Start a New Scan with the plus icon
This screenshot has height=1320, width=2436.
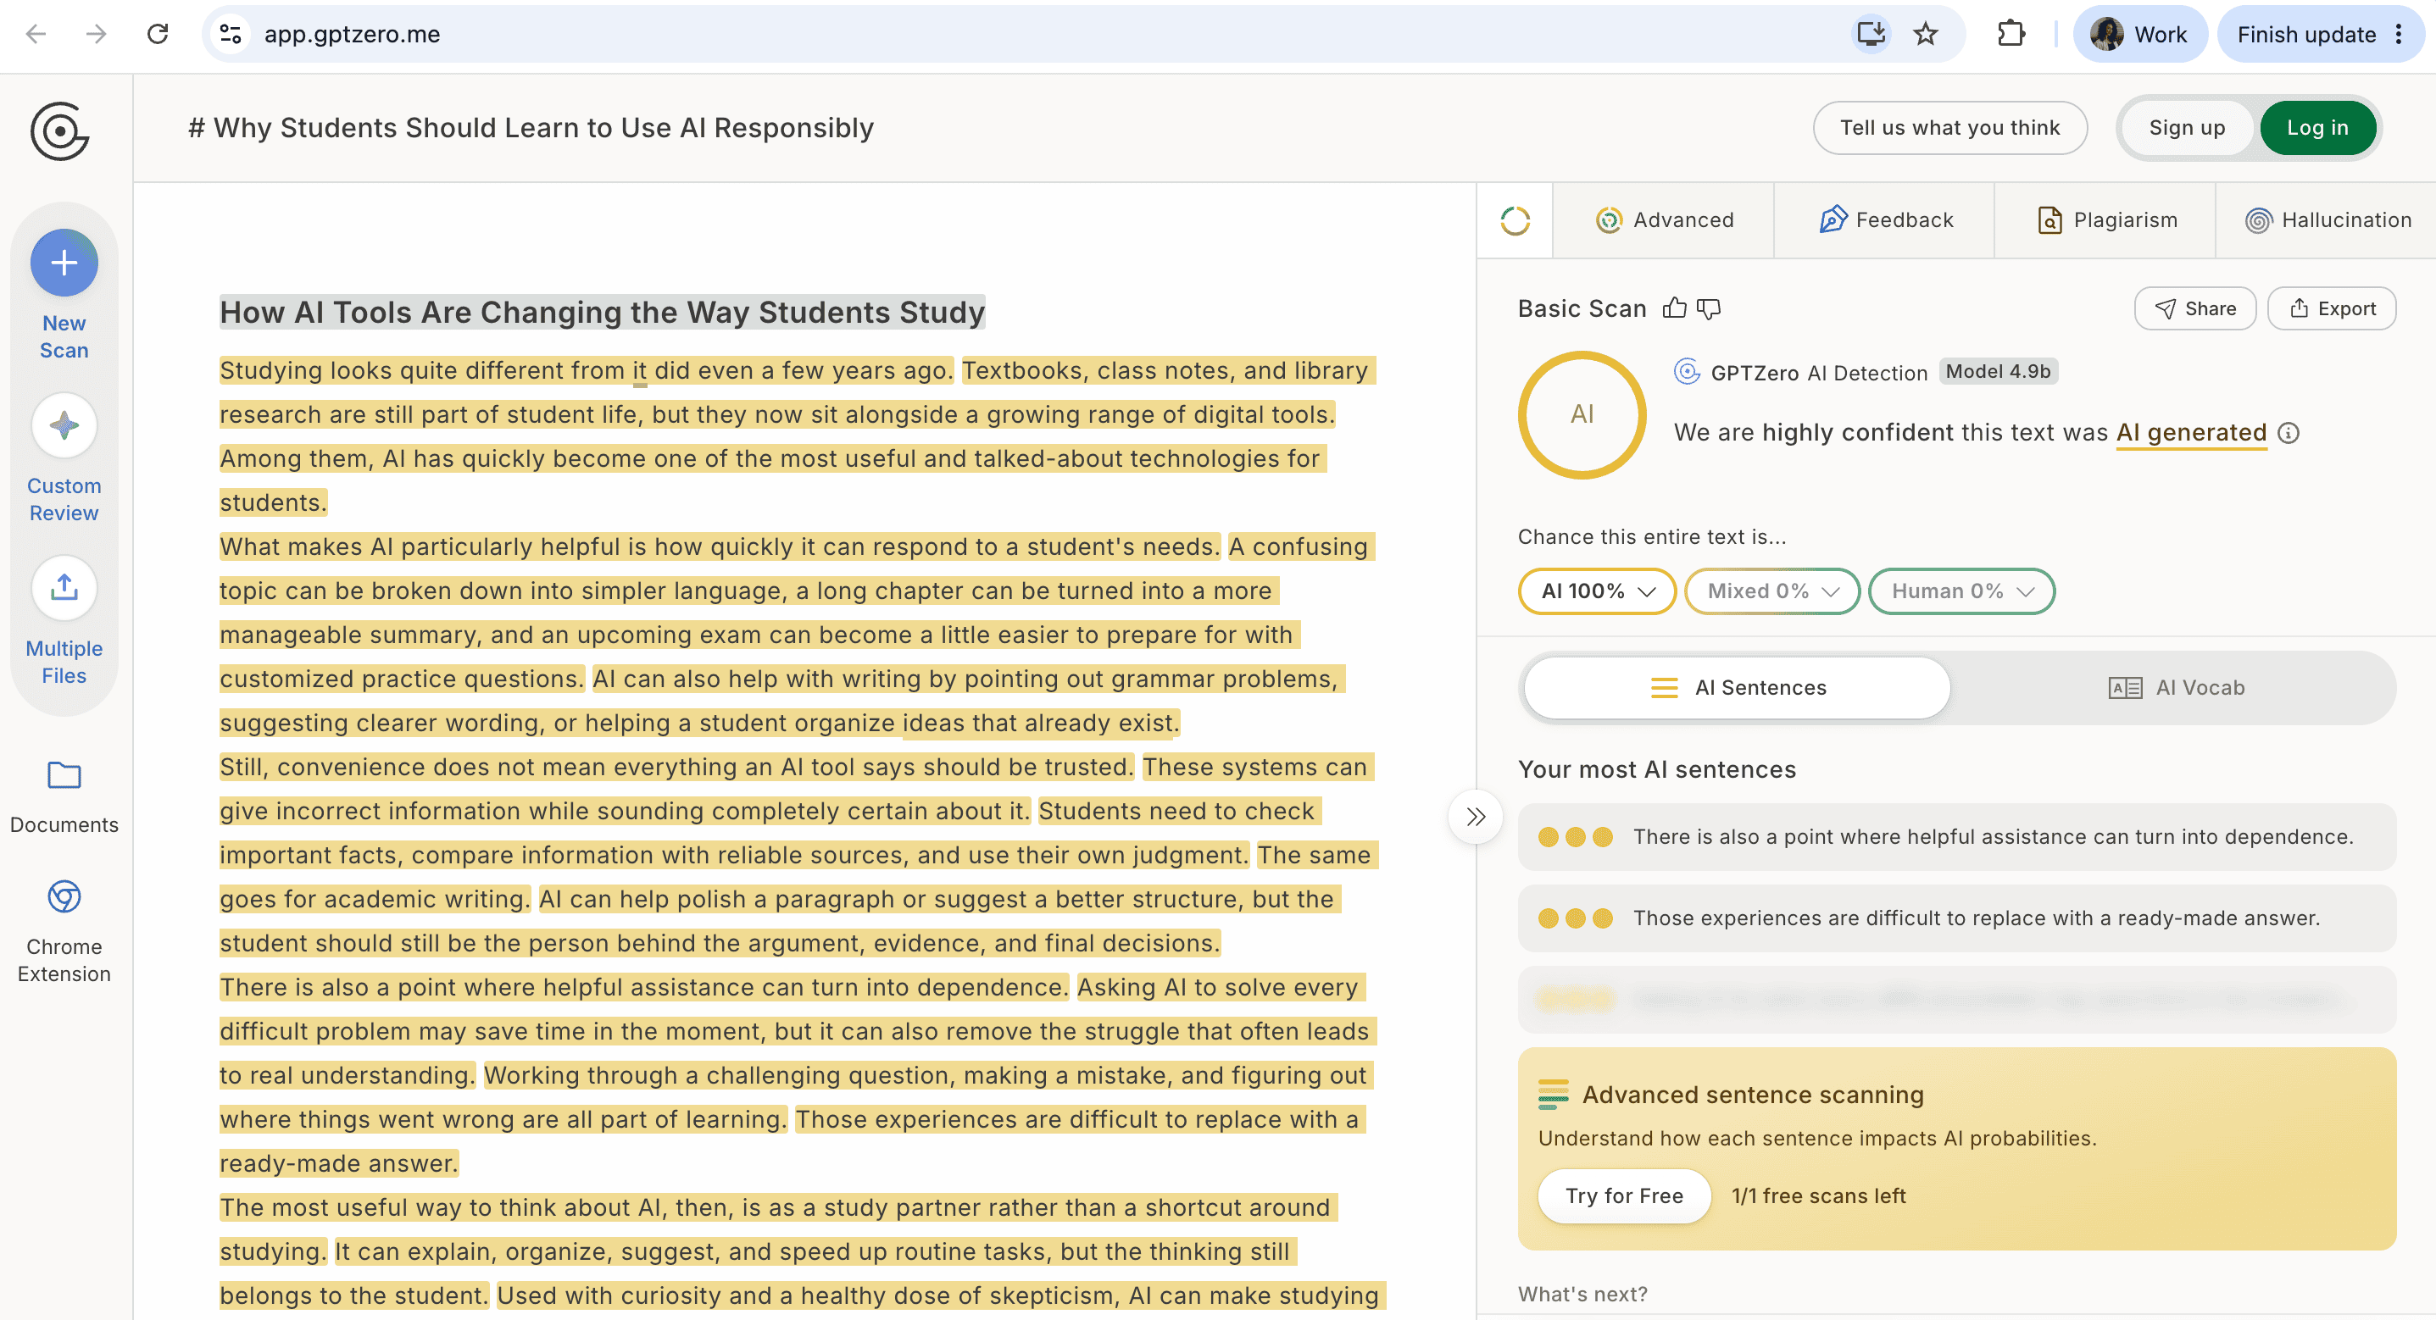click(x=64, y=263)
